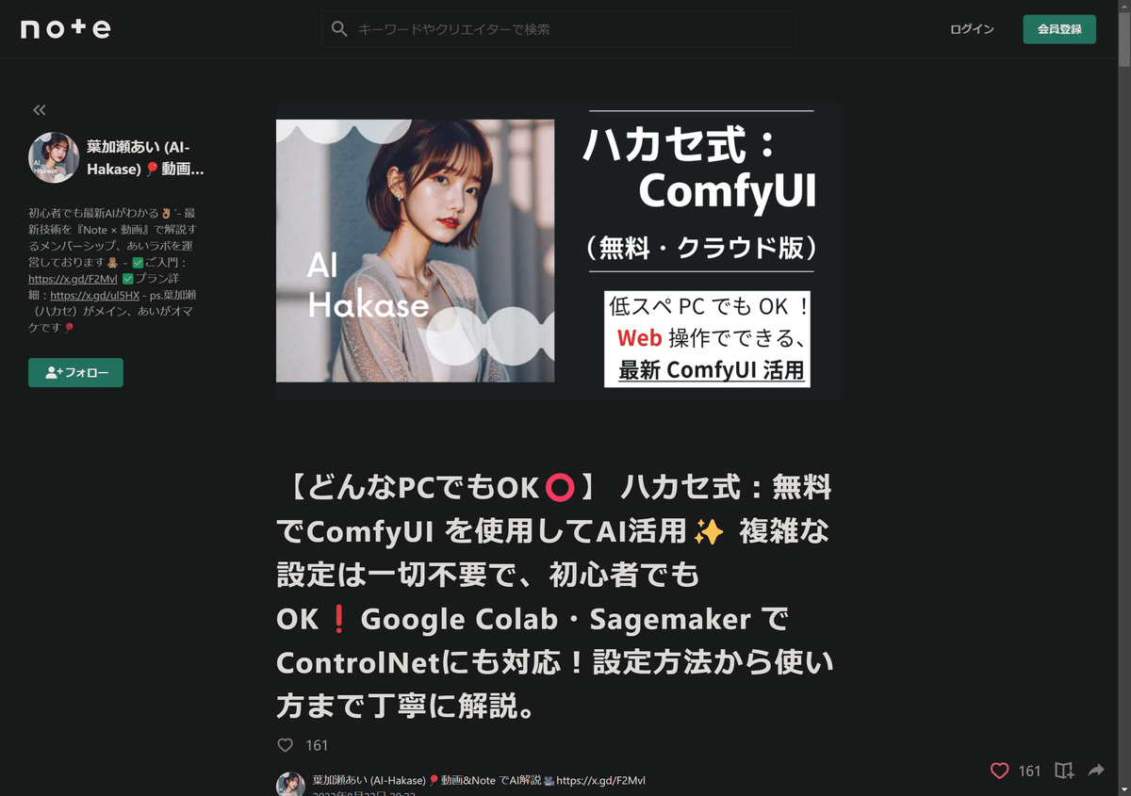Open 会員登録 sign-up button
1131x796 pixels.
pos(1059,29)
